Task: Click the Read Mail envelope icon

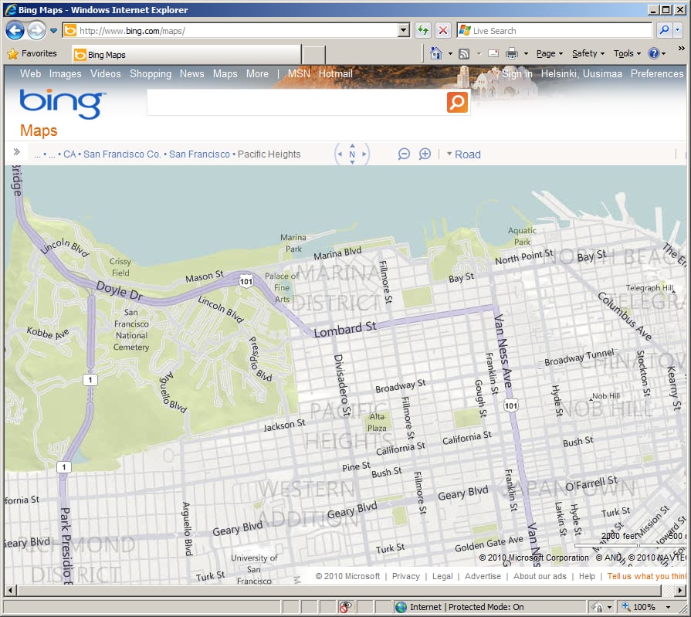Action: [493, 54]
